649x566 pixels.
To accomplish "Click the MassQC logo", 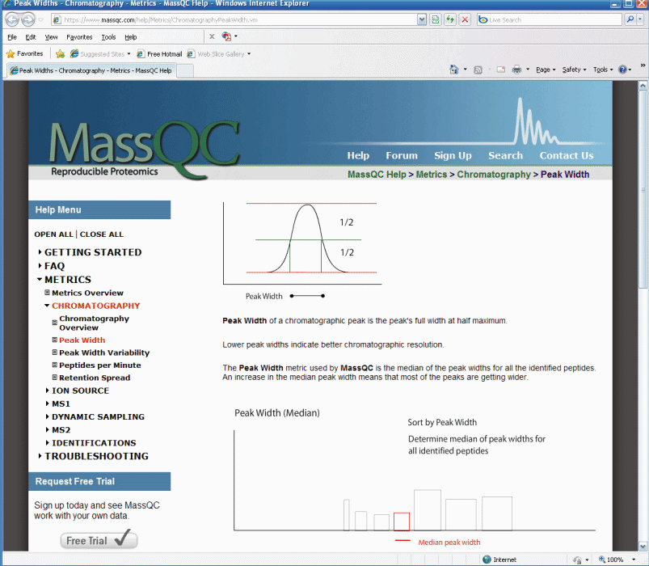I will pyautogui.click(x=144, y=149).
